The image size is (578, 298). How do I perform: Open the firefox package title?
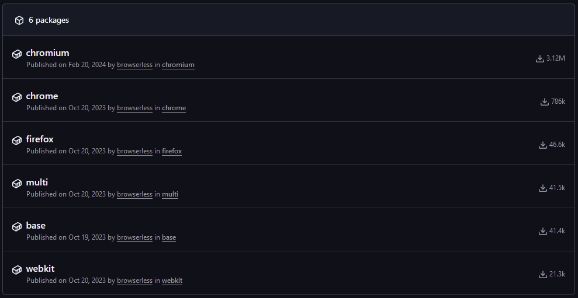[40, 139]
